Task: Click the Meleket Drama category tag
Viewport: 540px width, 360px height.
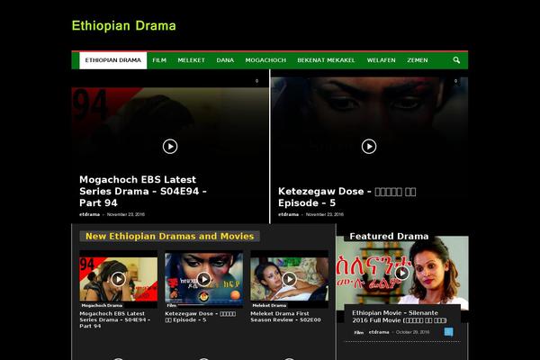Action: point(269,305)
